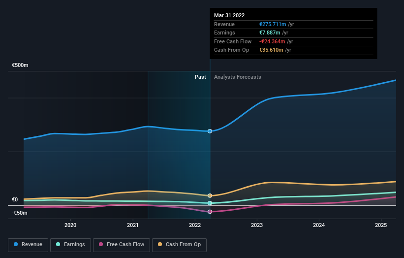This screenshot has width=404, height=258.
Task: Click the 2020 x-axis label
Action: point(70,226)
